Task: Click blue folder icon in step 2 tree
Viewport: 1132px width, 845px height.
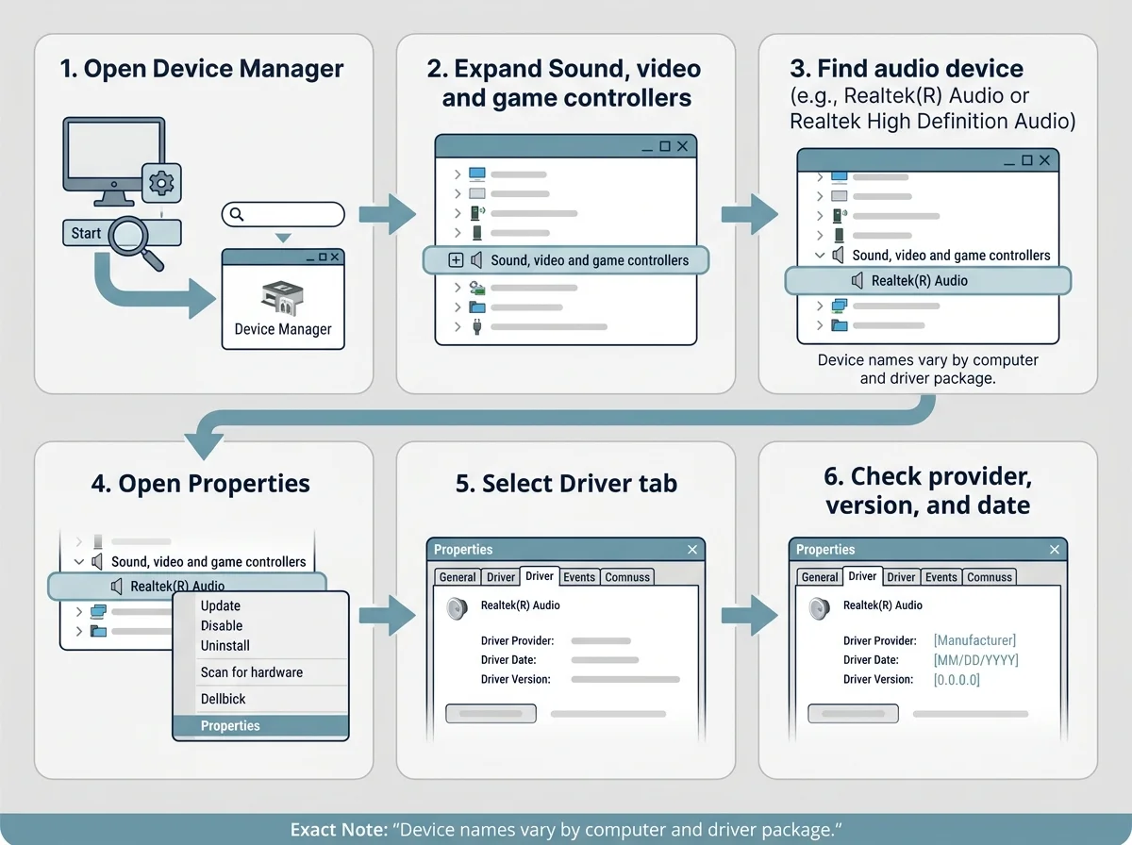Action: coord(477,307)
